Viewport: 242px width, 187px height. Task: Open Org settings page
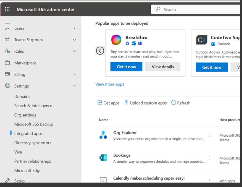pos(25,115)
